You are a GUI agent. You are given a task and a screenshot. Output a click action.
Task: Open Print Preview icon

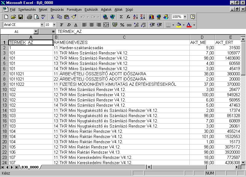[36, 17]
